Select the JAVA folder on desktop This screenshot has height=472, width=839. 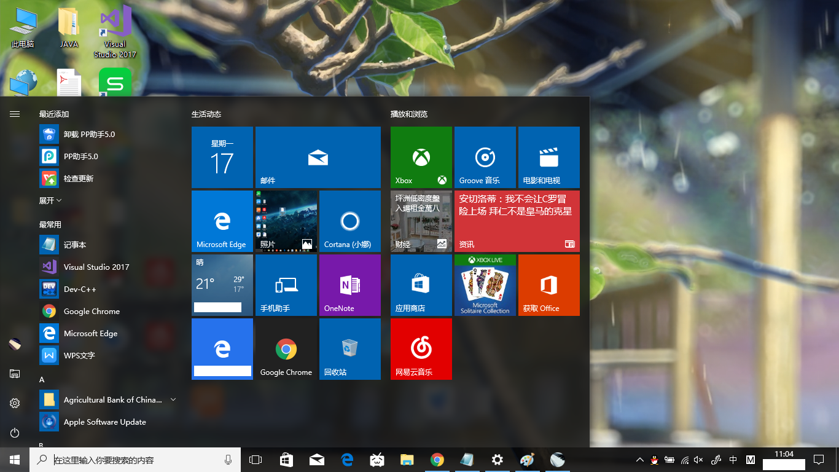pos(69,28)
